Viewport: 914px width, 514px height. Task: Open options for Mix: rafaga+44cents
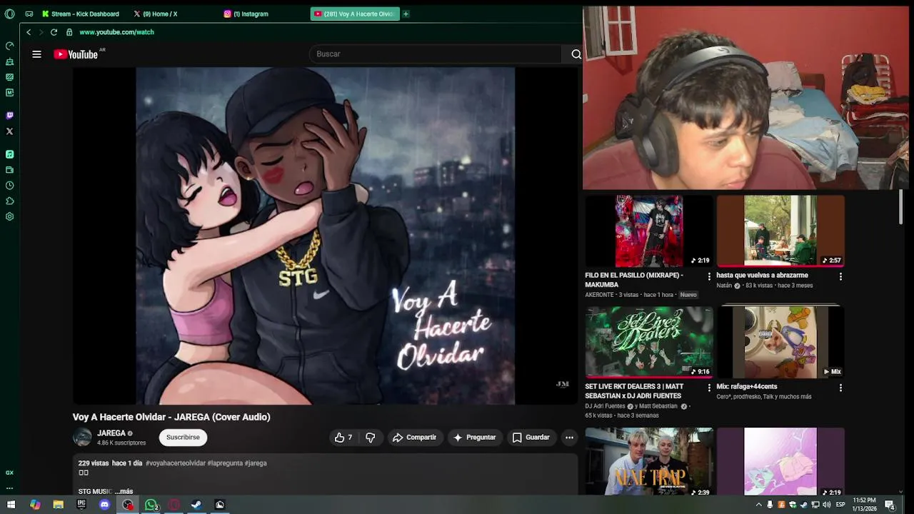coord(840,388)
